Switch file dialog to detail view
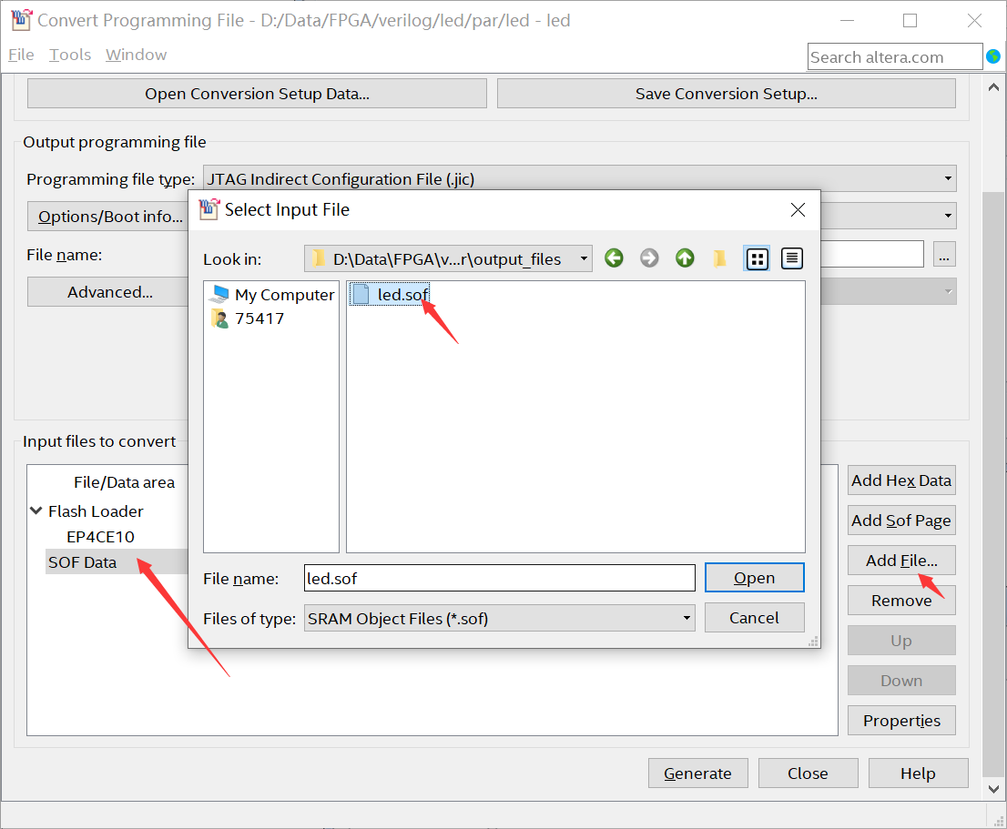Image resolution: width=1007 pixels, height=829 pixels. point(792,258)
